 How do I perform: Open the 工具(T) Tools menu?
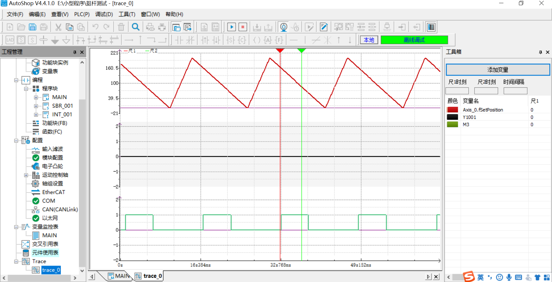127,14
